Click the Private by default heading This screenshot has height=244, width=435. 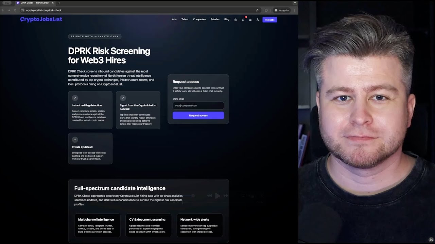pyautogui.click(x=82, y=147)
